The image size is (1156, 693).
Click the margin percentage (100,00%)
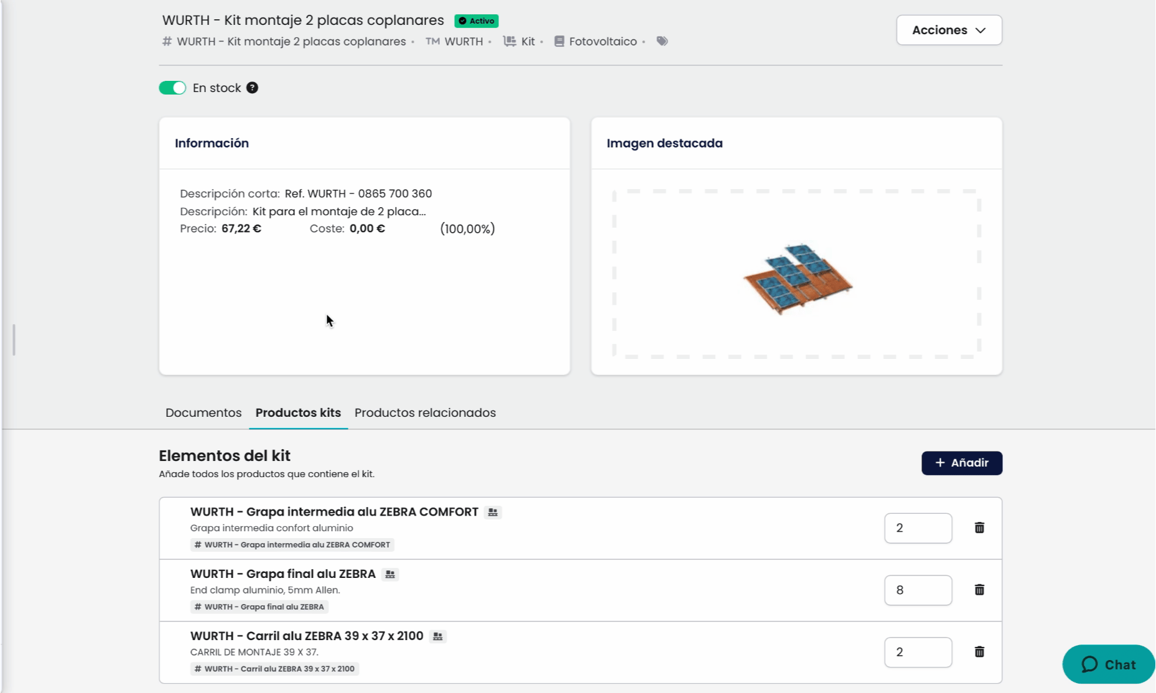(467, 229)
